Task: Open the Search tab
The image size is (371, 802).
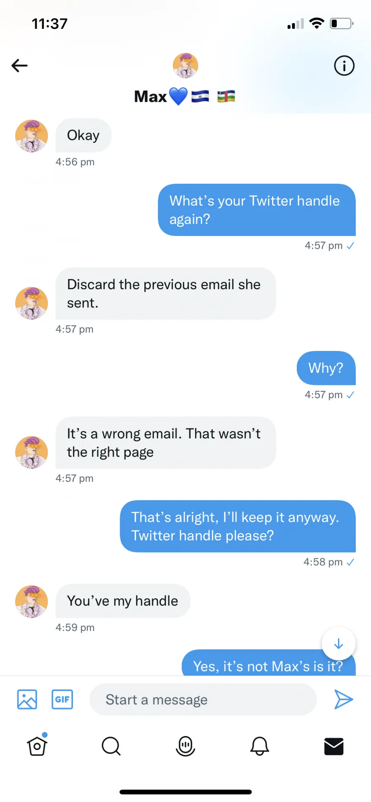Action: pyautogui.click(x=111, y=746)
